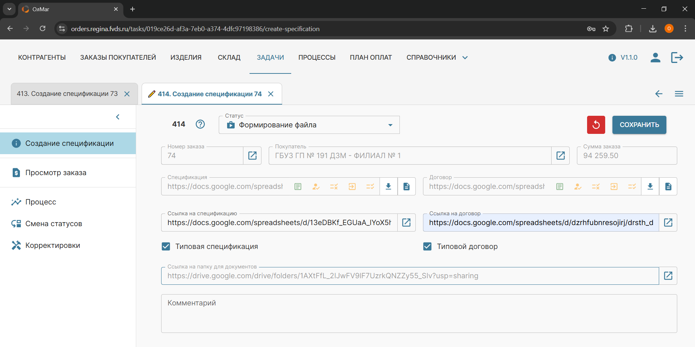Open Ссылка на спецификацию link icon

(x=406, y=223)
